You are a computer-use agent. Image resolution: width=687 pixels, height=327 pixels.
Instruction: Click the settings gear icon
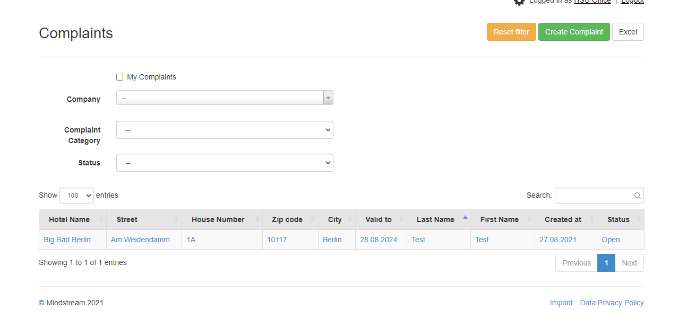(x=519, y=2)
